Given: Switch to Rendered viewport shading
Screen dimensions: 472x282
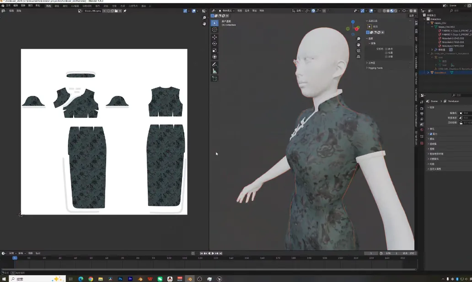Looking at the screenshot, I should [396, 11].
